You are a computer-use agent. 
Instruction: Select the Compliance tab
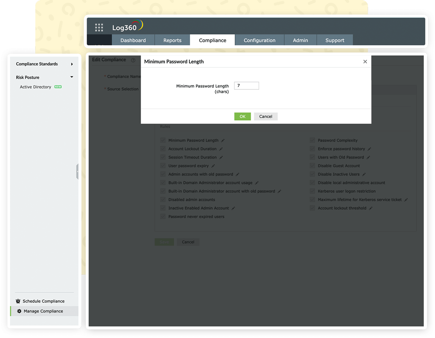pos(213,40)
